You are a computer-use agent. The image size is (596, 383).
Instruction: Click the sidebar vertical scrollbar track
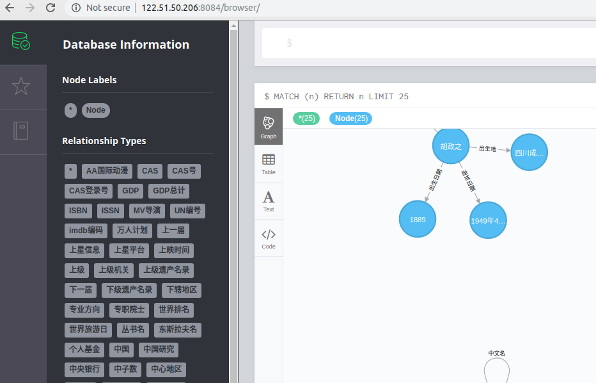pyautogui.click(x=234, y=206)
